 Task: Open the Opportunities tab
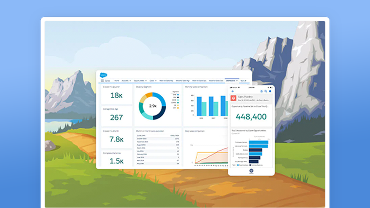click(139, 81)
